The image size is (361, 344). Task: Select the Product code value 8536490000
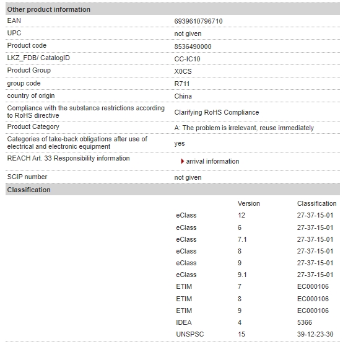coord(193,46)
